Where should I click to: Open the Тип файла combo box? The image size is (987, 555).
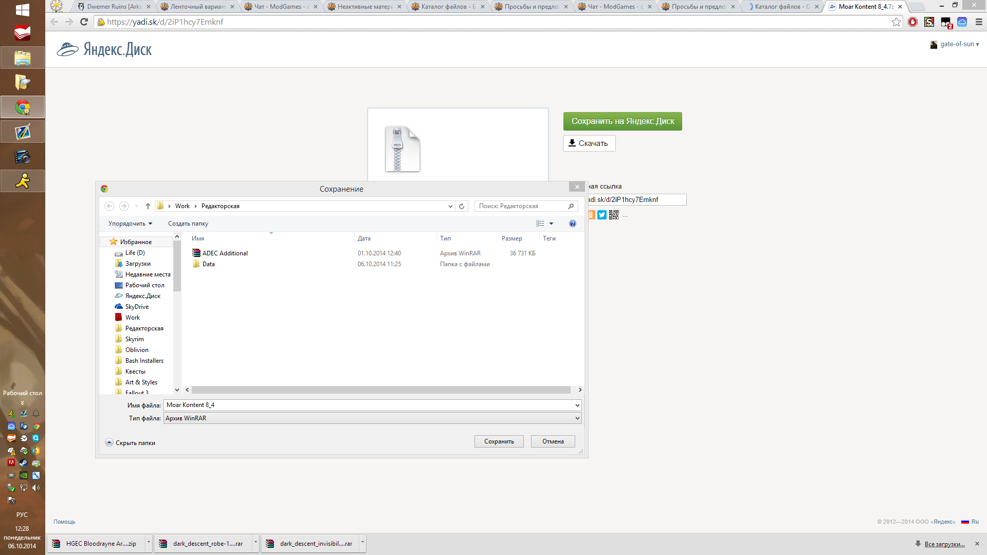[x=372, y=418]
